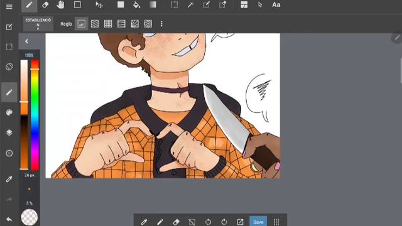Turn the ruler off with Regla off toggle

coord(81,24)
